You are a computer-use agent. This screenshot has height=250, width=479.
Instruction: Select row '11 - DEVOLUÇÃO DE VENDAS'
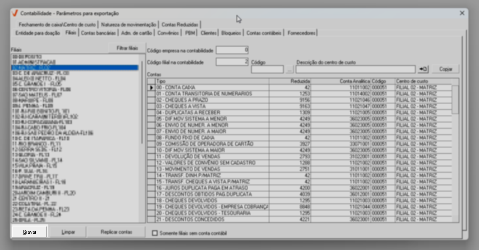point(299,157)
